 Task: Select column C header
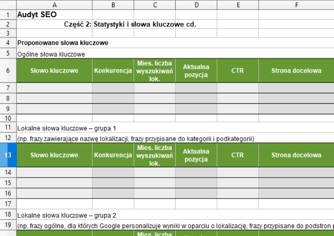pyautogui.click(x=155, y=5)
